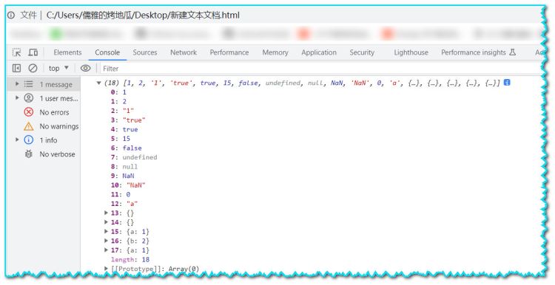Click the file URL in the address bar
Screen dimensions: 555x285
[143, 16]
